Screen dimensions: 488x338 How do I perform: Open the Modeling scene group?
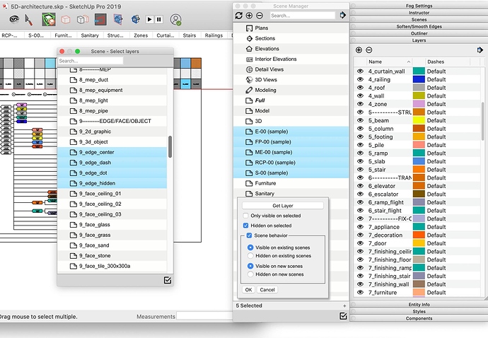pyautogui.click(x=291, y=90)
